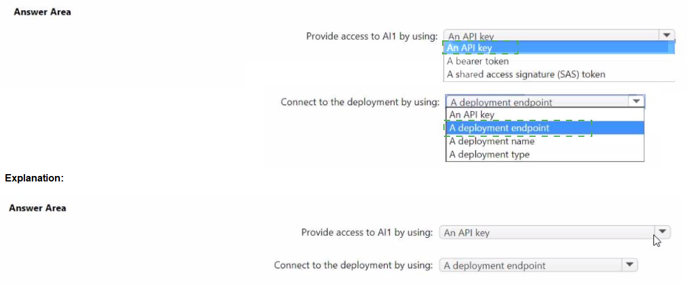
Task: Pick "A shared access signature (SAS) token"
Action: [x=526, y=75]
